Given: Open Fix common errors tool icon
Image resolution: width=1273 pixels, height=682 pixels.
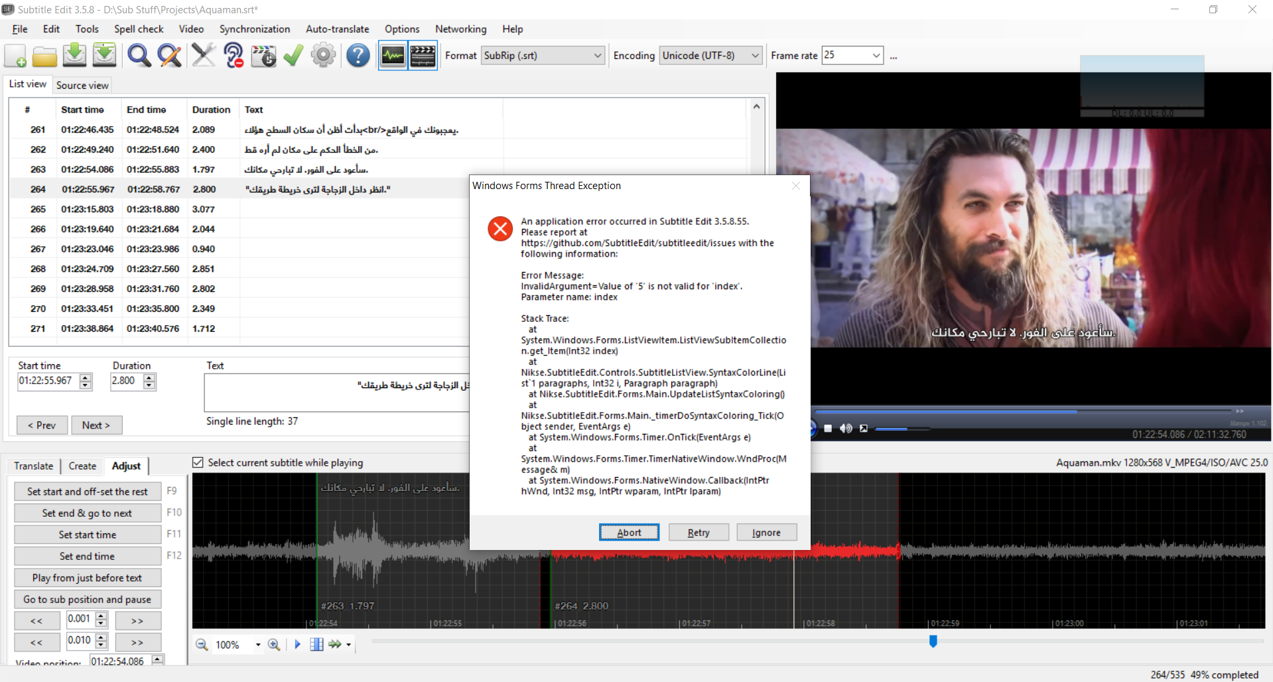Looking at the screenshot, I should [x=204, y=56].
